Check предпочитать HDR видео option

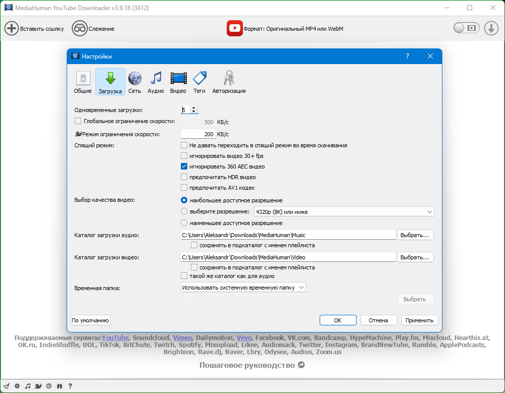click(184, 177)
